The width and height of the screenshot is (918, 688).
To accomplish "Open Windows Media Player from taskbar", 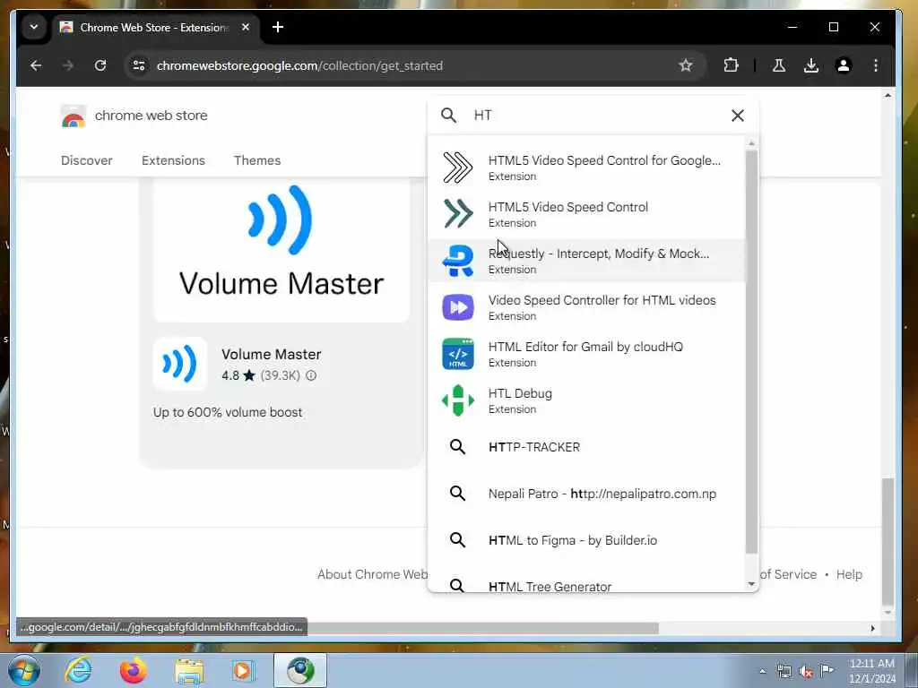I will click(243, 670).
